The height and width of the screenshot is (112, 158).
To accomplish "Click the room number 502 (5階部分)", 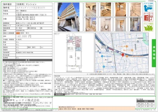I will click(x=21, y=11).
